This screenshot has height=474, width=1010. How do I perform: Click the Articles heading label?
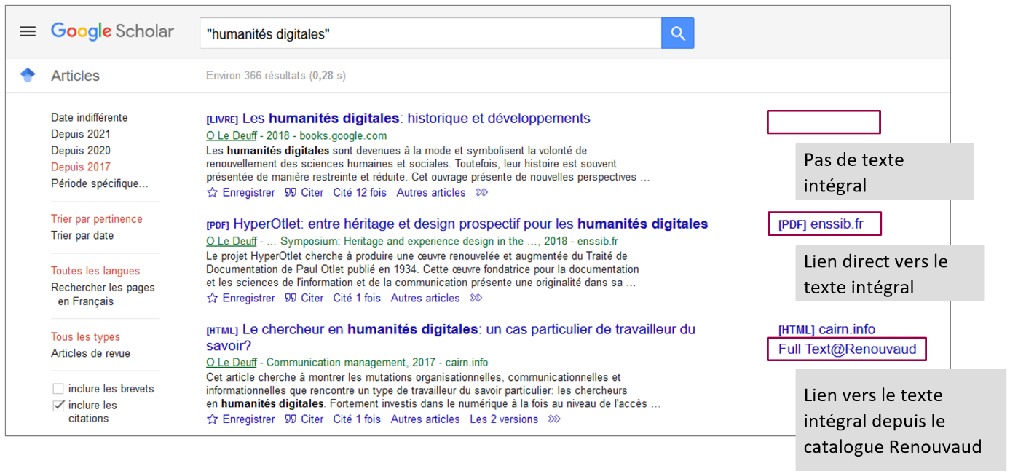(75, 76)
